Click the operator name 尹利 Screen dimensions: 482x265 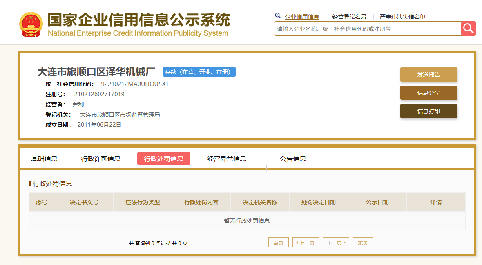78,104
